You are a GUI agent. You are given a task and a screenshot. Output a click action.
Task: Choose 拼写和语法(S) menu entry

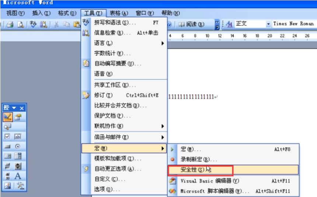[x=124, y=22]
